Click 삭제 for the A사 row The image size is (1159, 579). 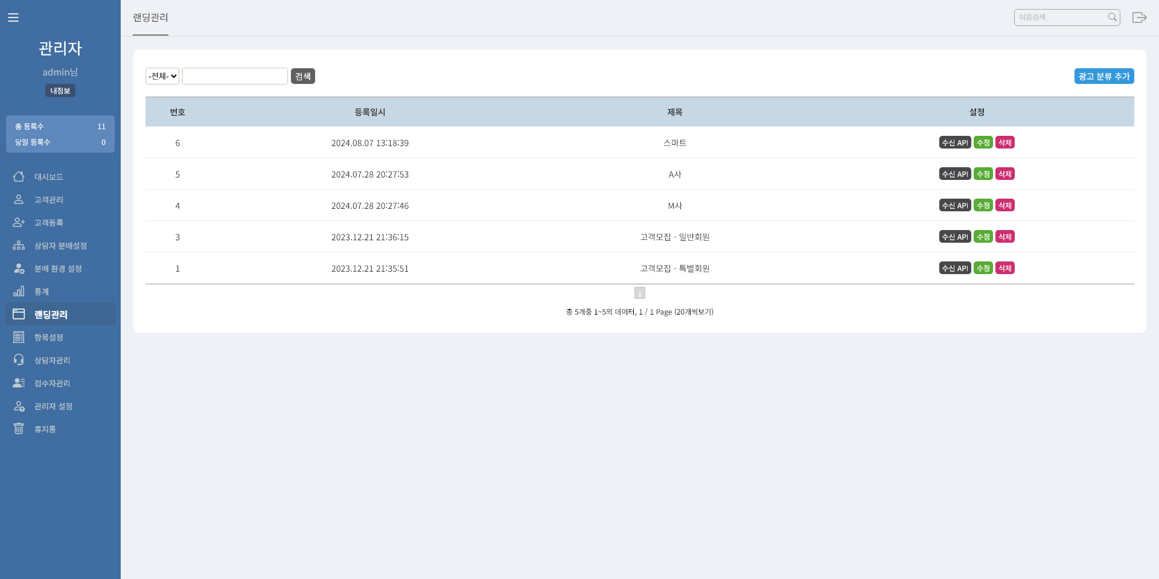tap(1004, 174)
